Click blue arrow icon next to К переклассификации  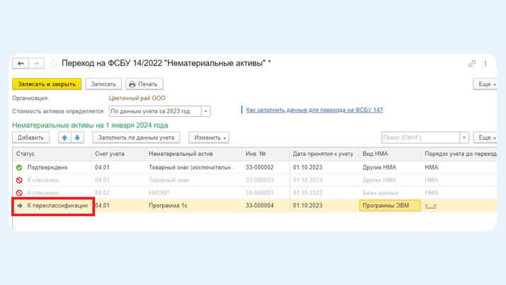(x=20, y=206)
